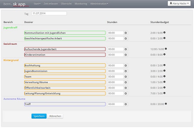Click clock icon for Kinderanimation hours
This screenshot has height=128, width=194.
coord(126,55)
